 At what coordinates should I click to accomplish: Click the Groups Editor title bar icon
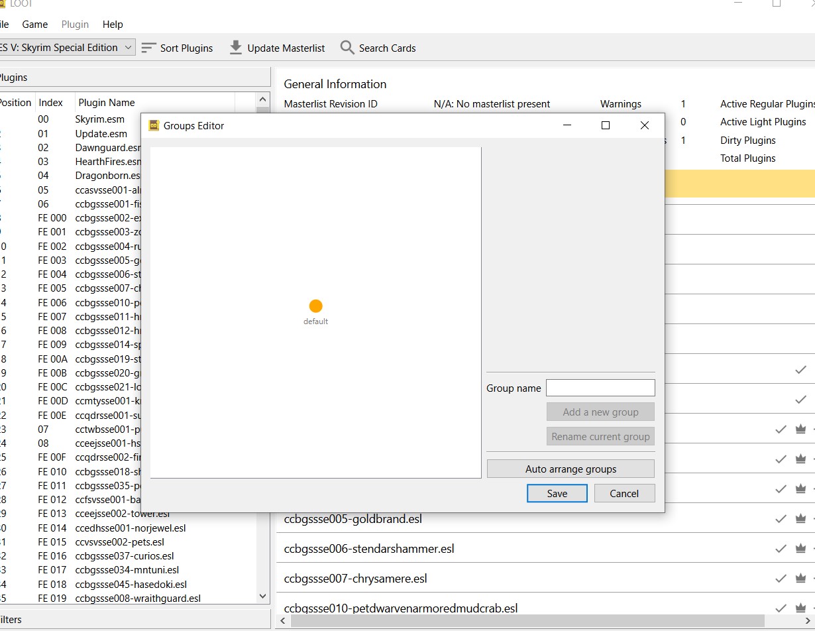153,125
